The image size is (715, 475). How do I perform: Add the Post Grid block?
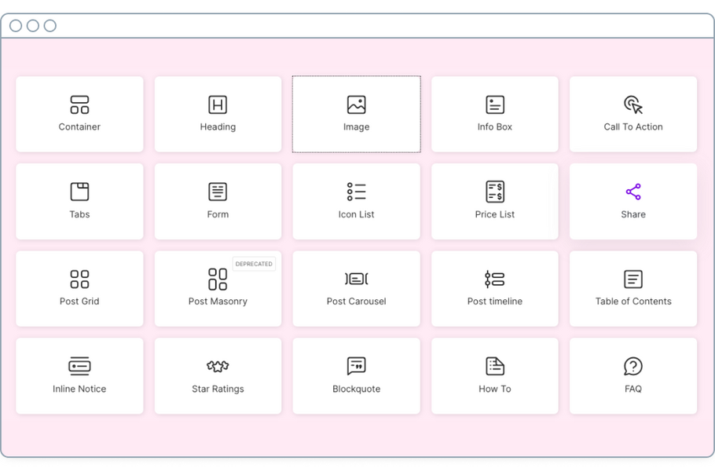tap(79, 288)
